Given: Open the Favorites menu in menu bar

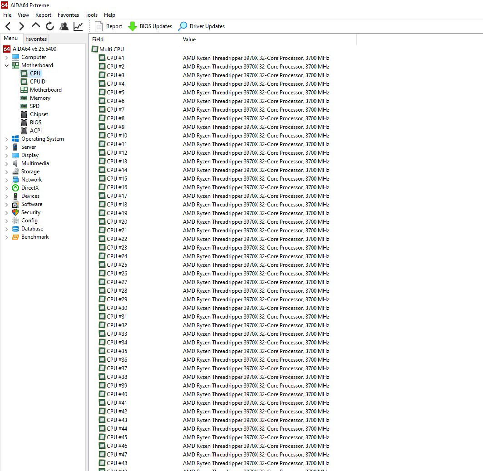Looking at the screenshot, I should [68, 15].
